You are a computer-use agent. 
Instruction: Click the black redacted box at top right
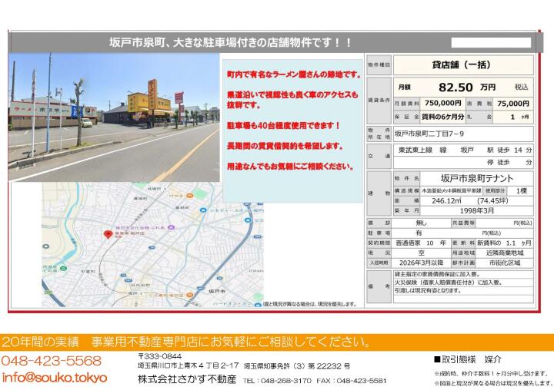(491, 43)
